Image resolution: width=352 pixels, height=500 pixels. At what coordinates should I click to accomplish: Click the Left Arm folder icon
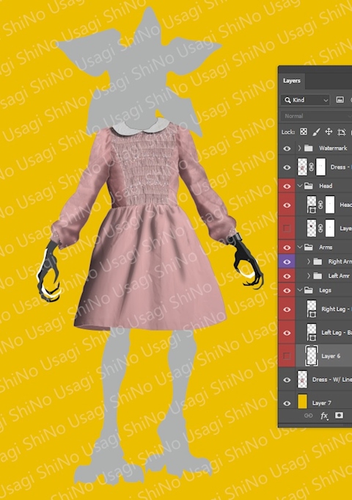[318, 276]
